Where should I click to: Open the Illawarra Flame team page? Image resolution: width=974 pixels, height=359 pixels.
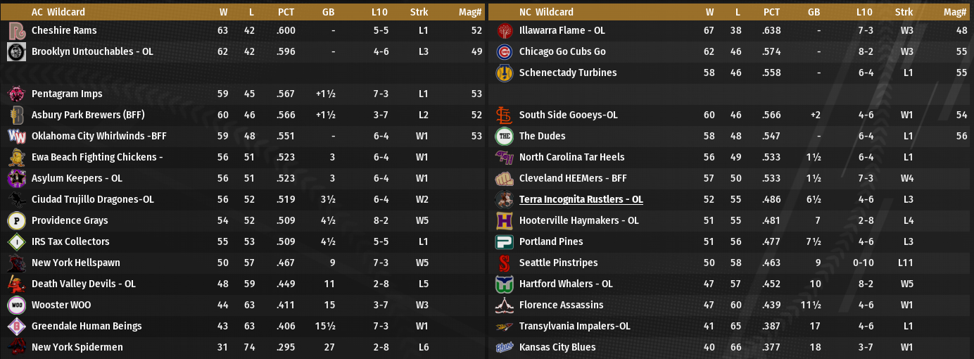(x=562, y=31)
